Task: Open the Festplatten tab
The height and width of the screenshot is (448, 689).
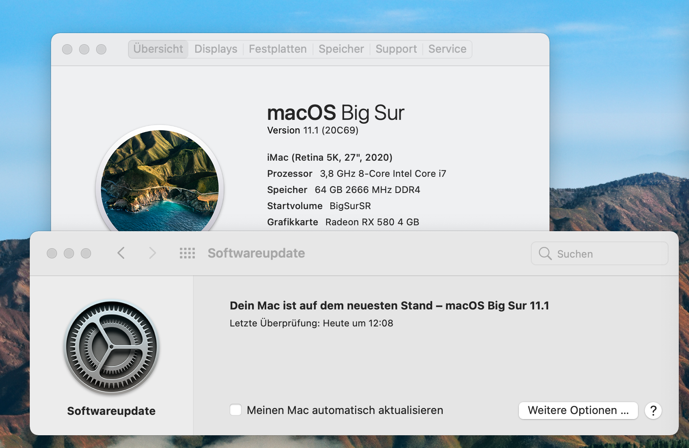Action: (278, 49)
